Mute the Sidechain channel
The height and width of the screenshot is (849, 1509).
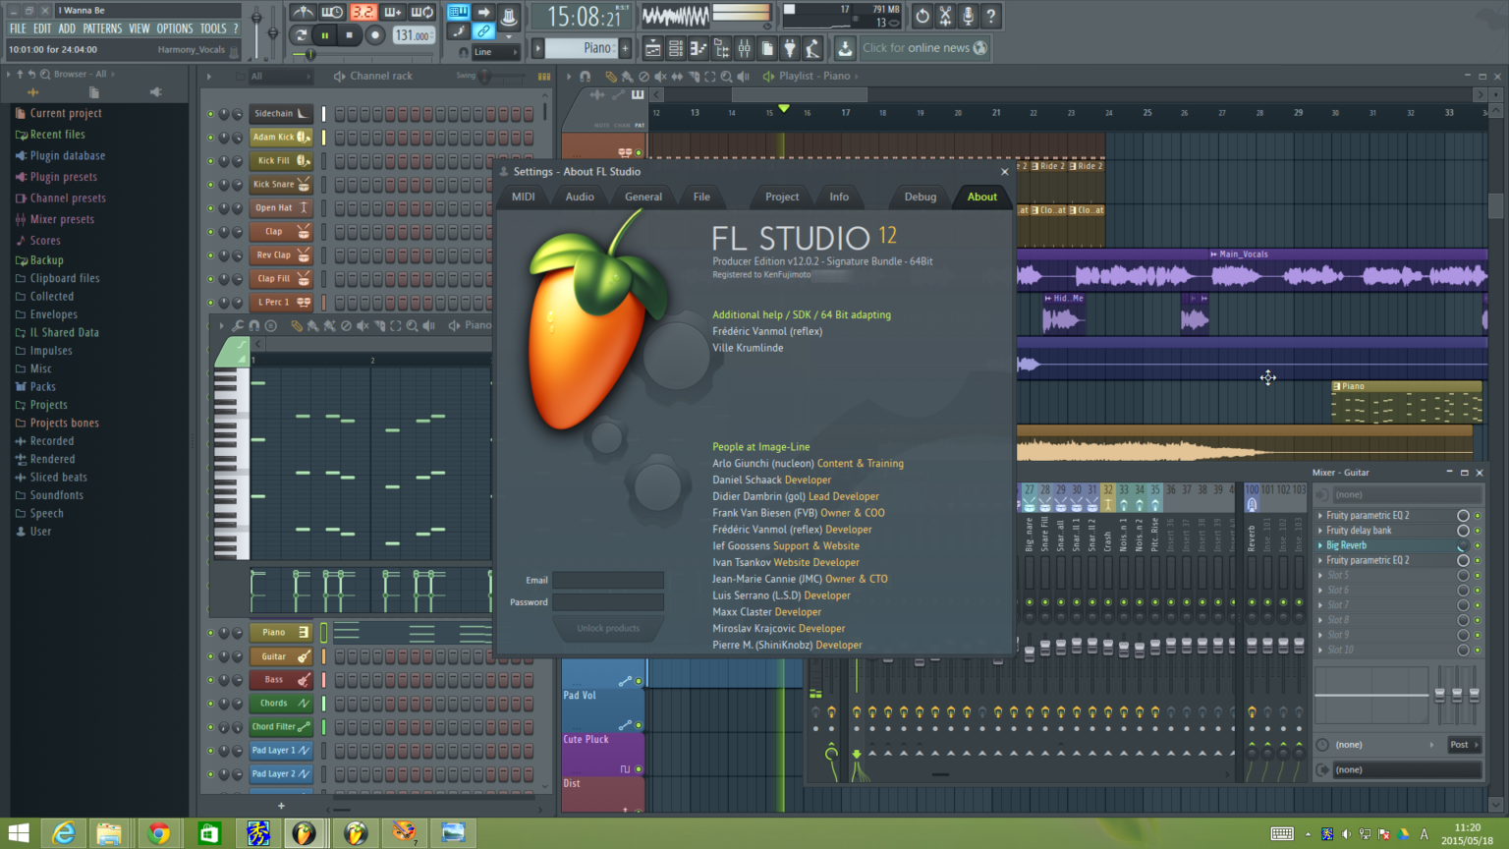pos(210,114)
